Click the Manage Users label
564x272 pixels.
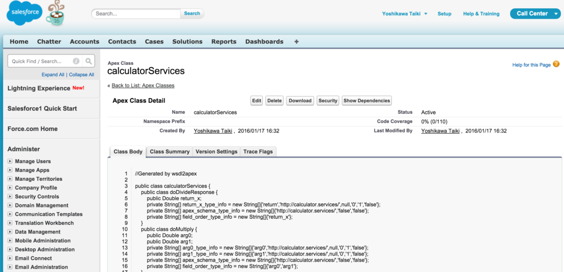32,162
